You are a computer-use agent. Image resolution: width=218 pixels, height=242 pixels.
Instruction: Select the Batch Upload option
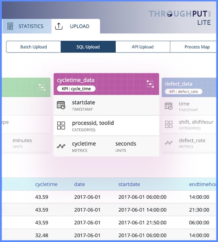pos(34,47)
